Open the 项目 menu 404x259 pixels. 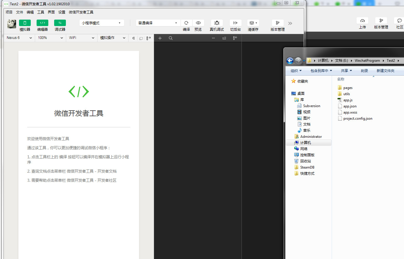9,12
